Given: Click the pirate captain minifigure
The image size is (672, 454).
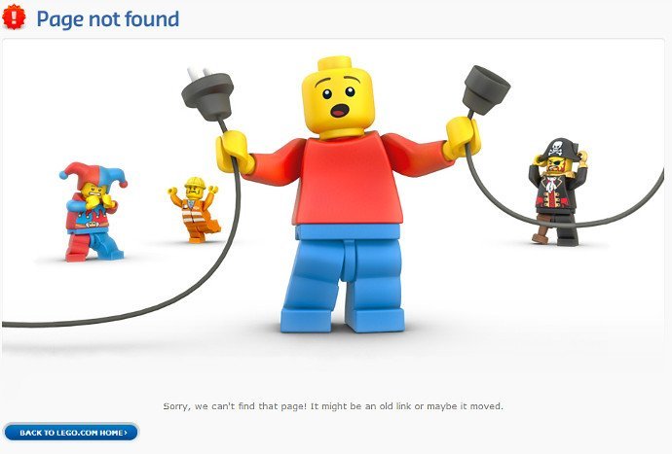Looking at the screenshot, I should pos(557,192).
